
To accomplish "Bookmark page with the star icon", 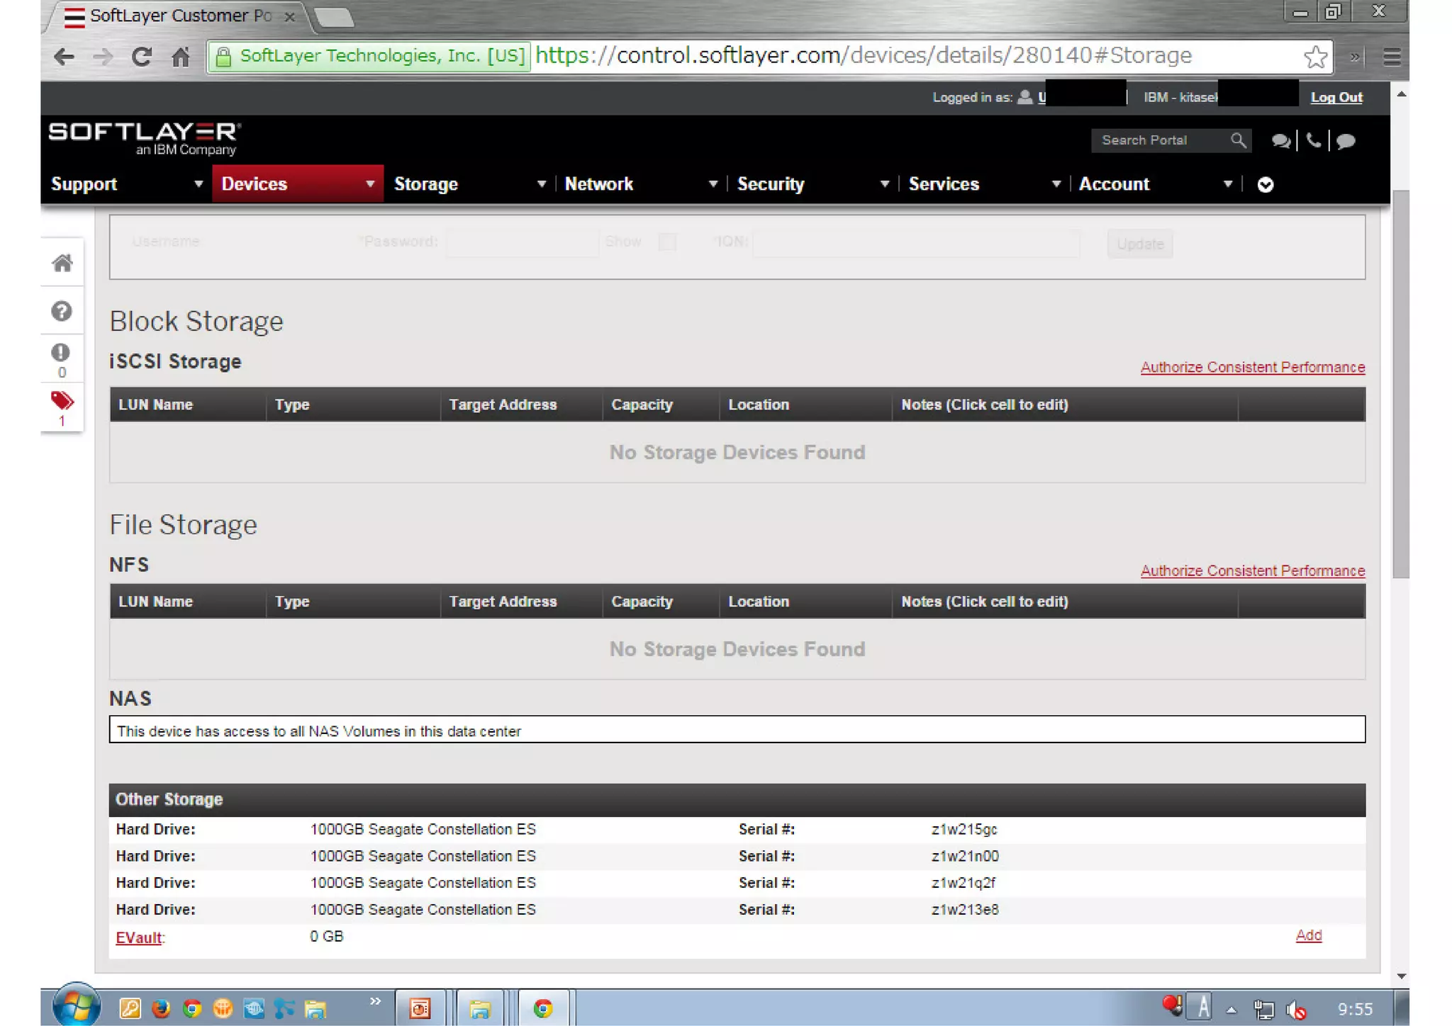I will click(x=1315, y=57).
